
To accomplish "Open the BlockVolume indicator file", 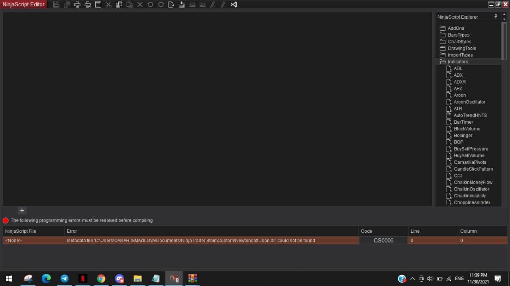I will [463, 129].
